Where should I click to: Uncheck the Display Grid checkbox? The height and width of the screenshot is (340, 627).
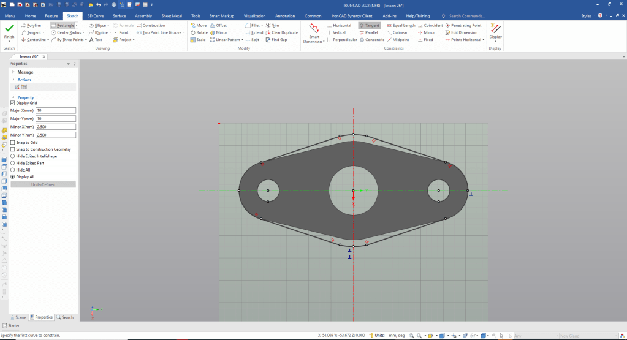point(13,103)
